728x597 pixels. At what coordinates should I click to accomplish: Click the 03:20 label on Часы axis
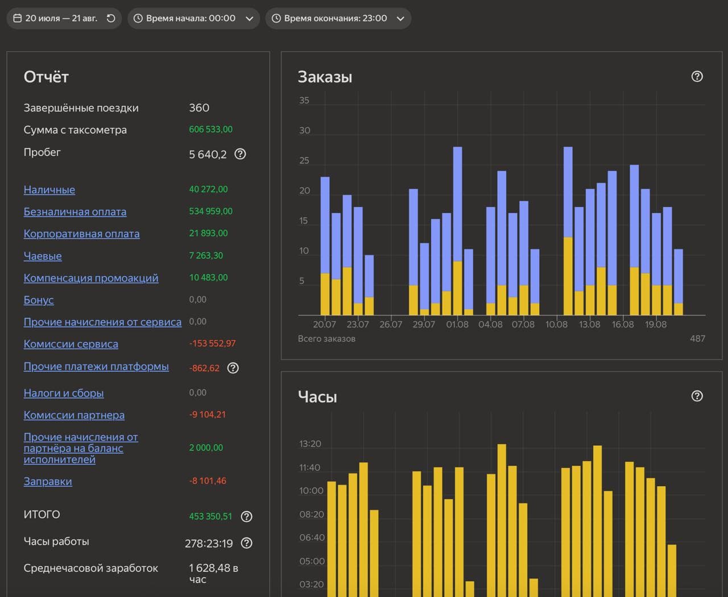(x=312, y=584)
